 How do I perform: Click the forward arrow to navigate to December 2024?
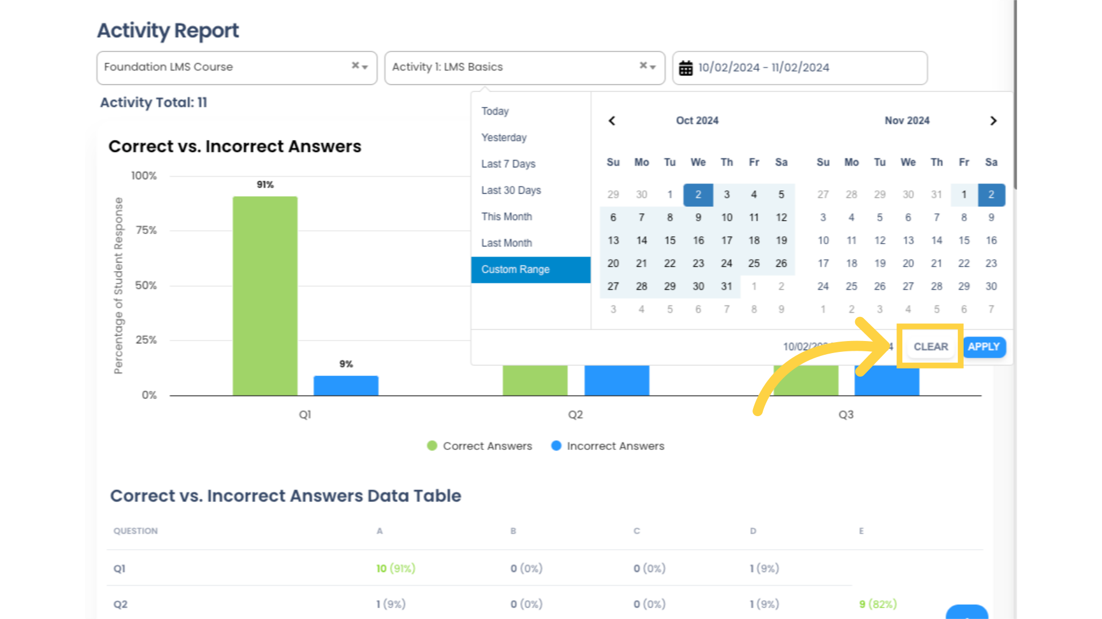(x=993, y=120)
